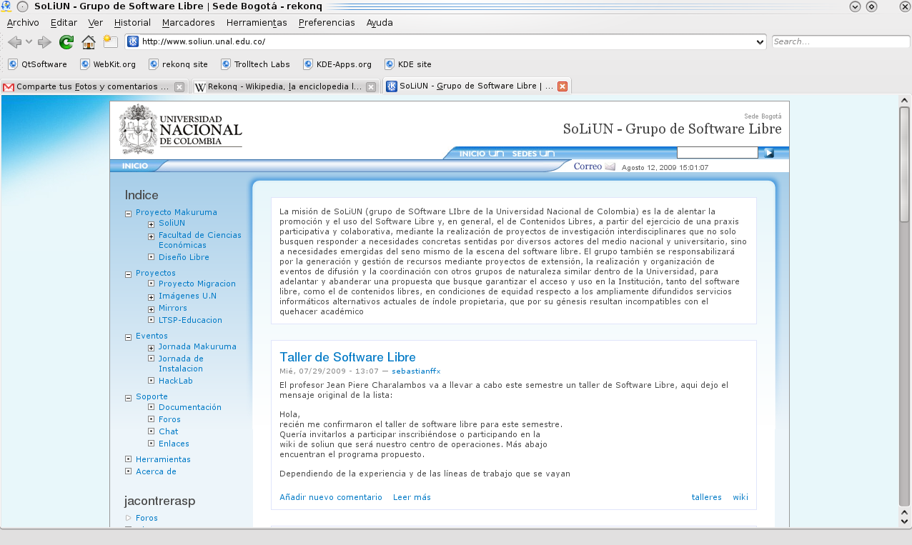Open the Diseño Libre link
This screenshot has height=545, width=912.
[x=184, y=257]
